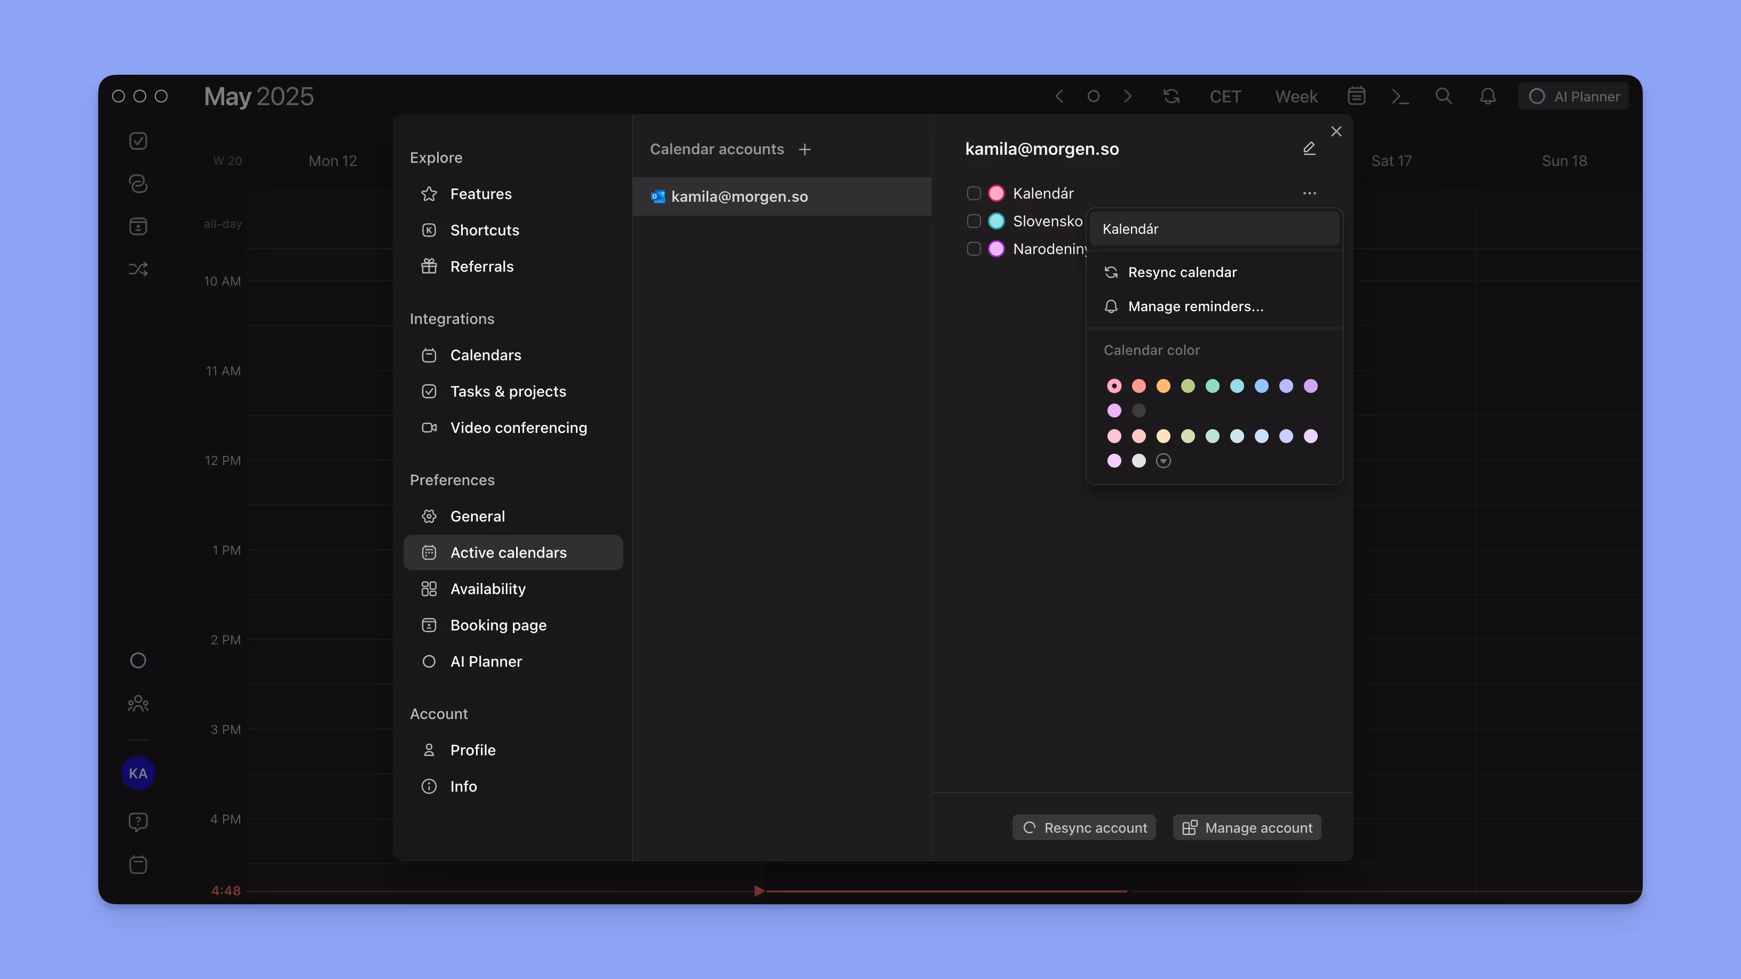Open search from the top toolbar
This screenshot has height=979, width=1741.
[x=1444, y=96]
